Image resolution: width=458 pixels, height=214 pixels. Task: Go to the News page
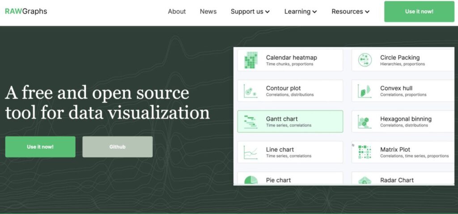coord(208,12)
